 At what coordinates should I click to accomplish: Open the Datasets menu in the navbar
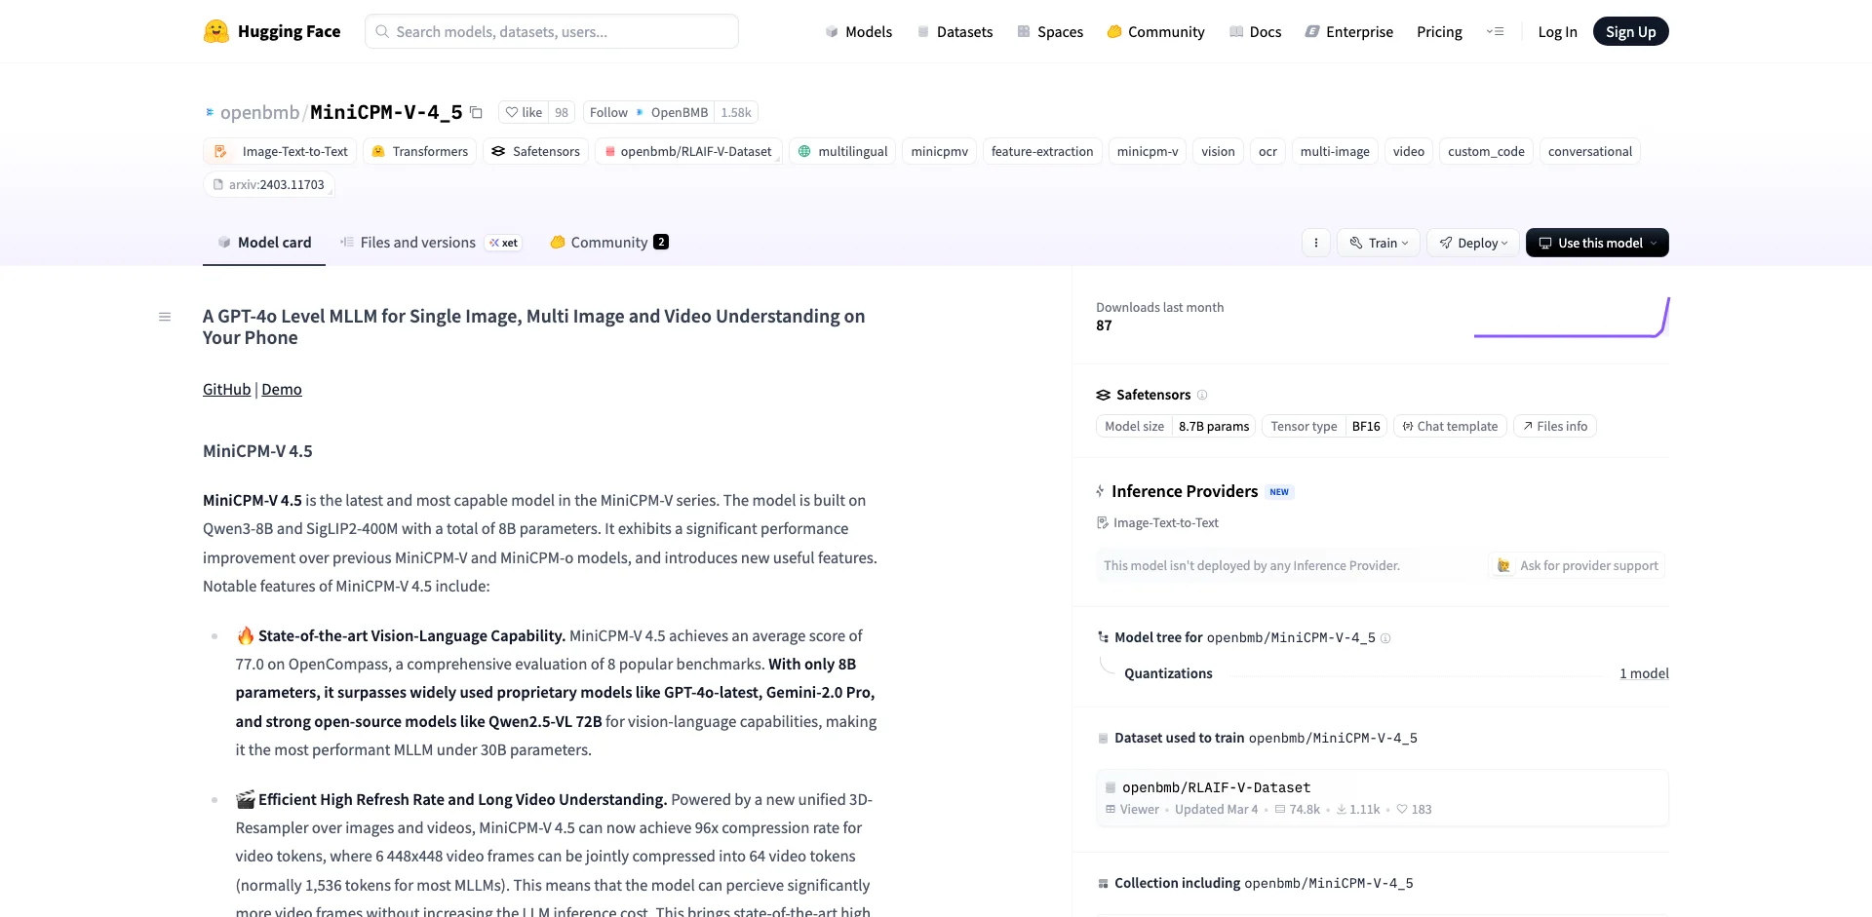point(955,31)
